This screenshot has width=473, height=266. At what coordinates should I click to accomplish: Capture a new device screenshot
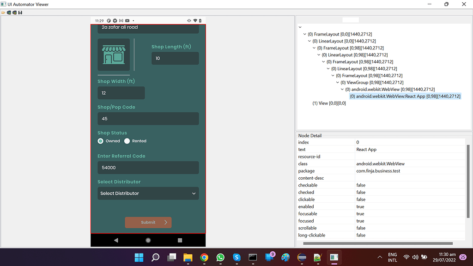9,12
